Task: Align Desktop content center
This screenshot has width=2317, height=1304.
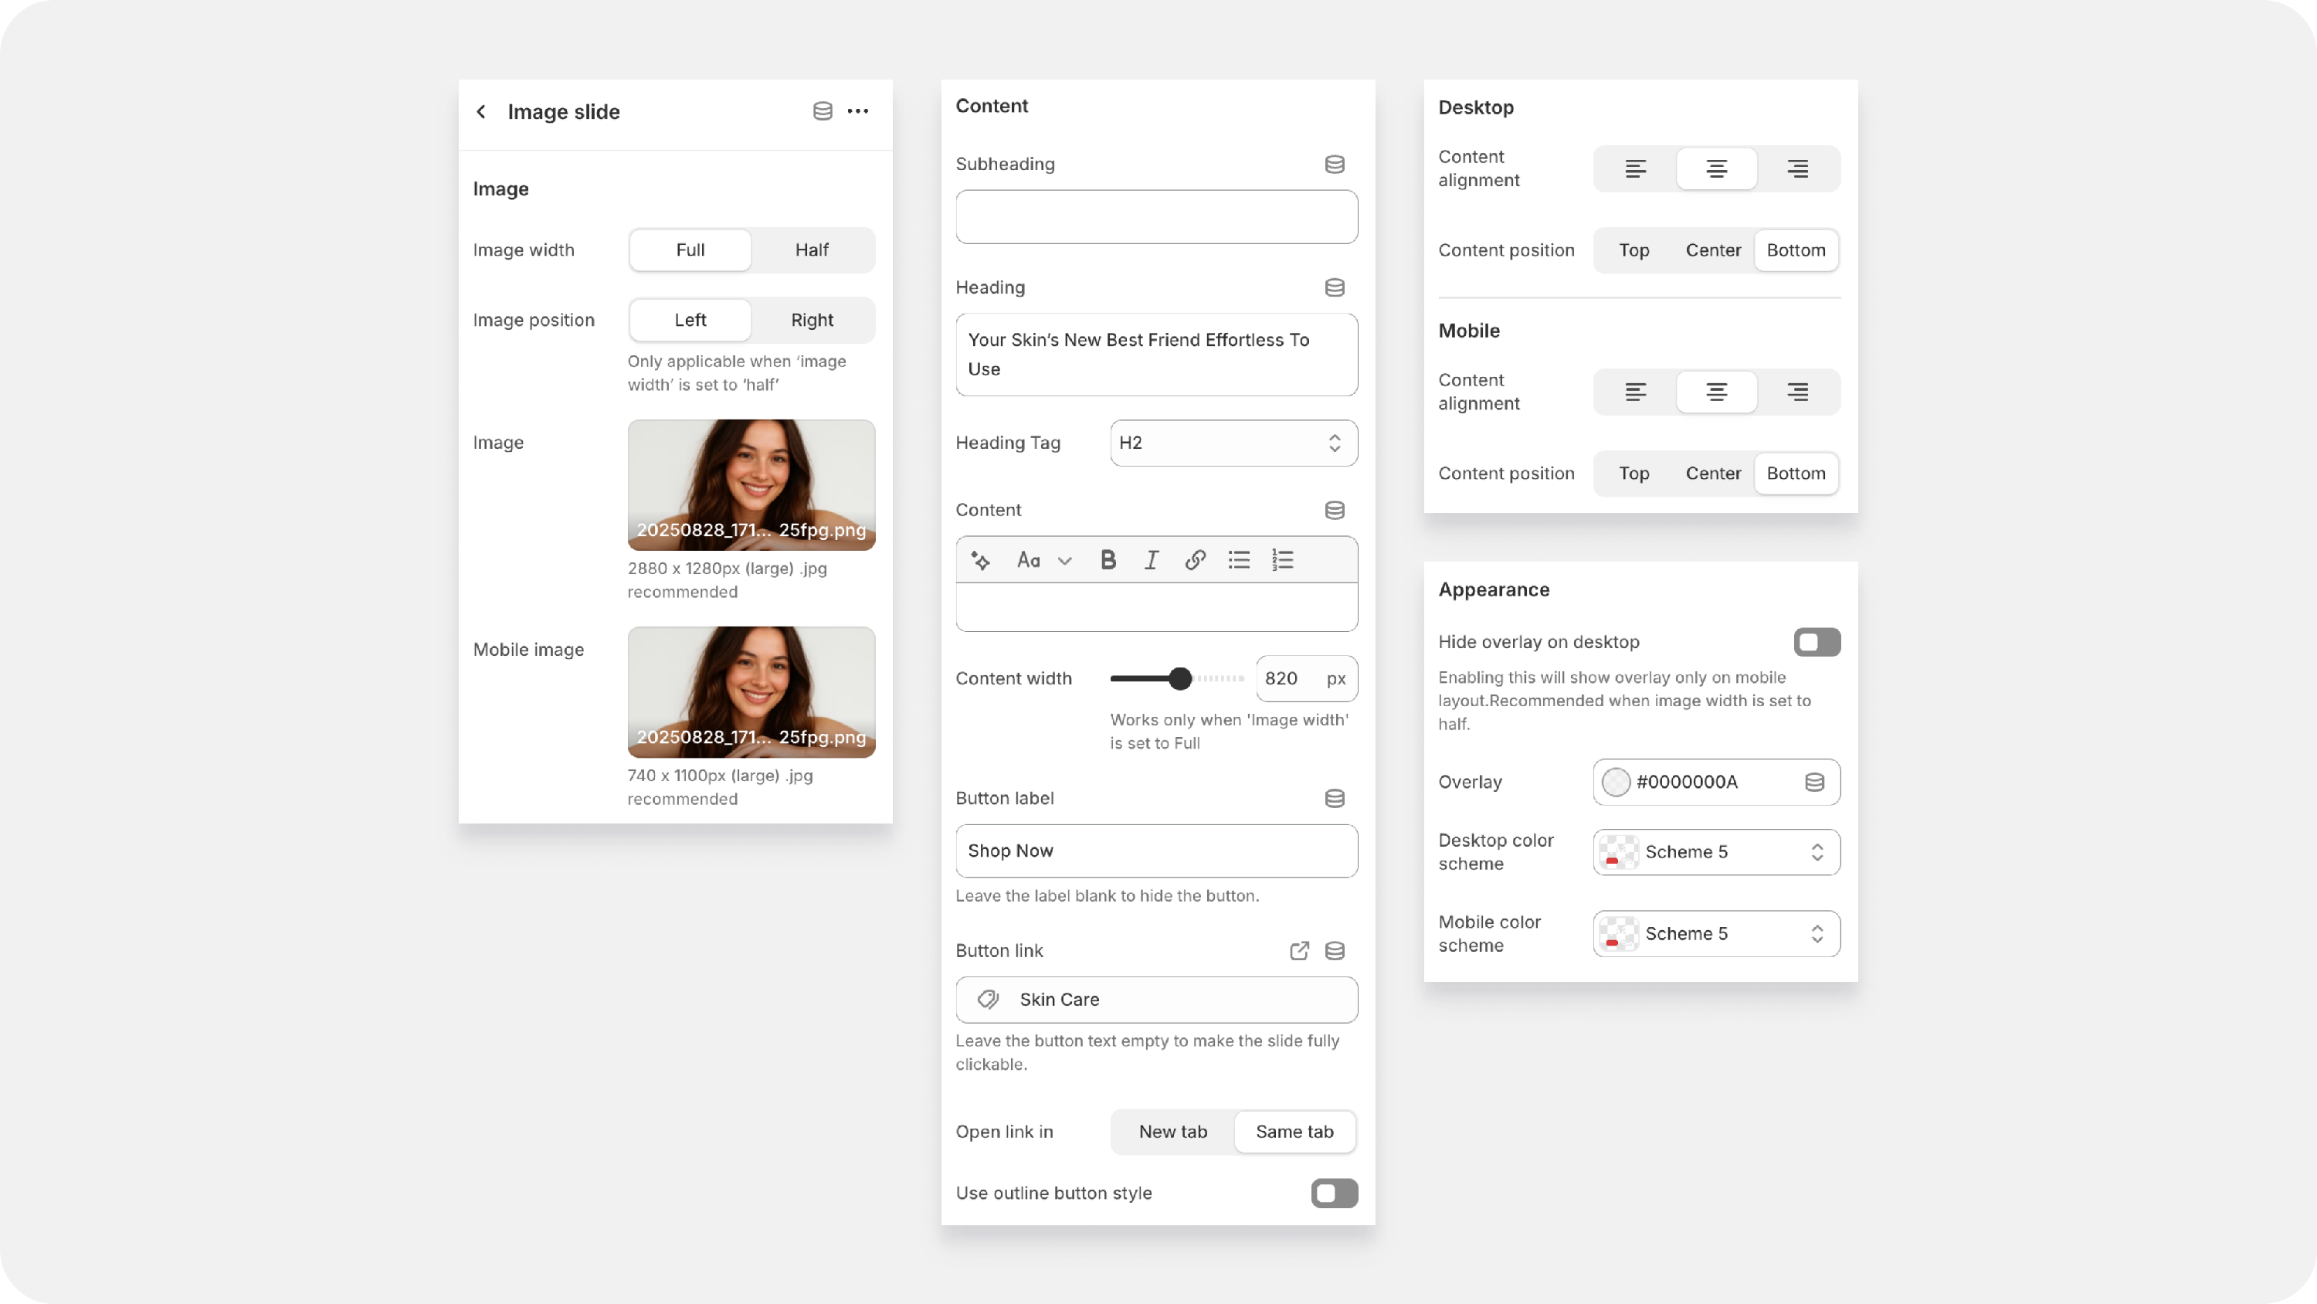Action: pos(1716,169)
